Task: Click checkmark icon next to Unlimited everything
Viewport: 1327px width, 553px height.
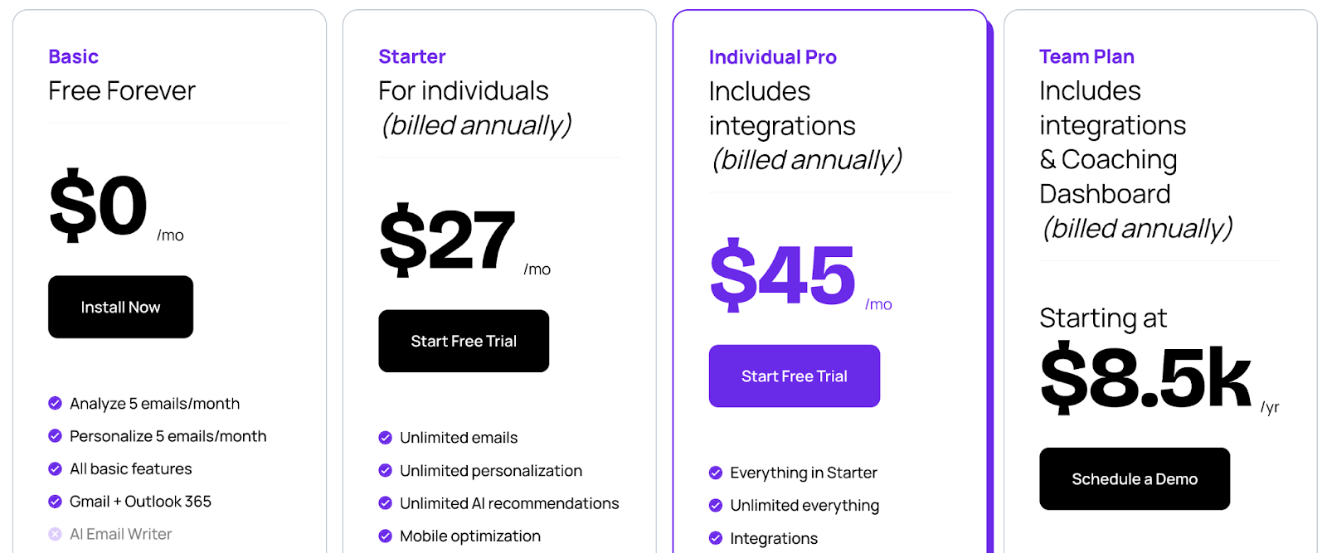Action: tap(716, 505)
